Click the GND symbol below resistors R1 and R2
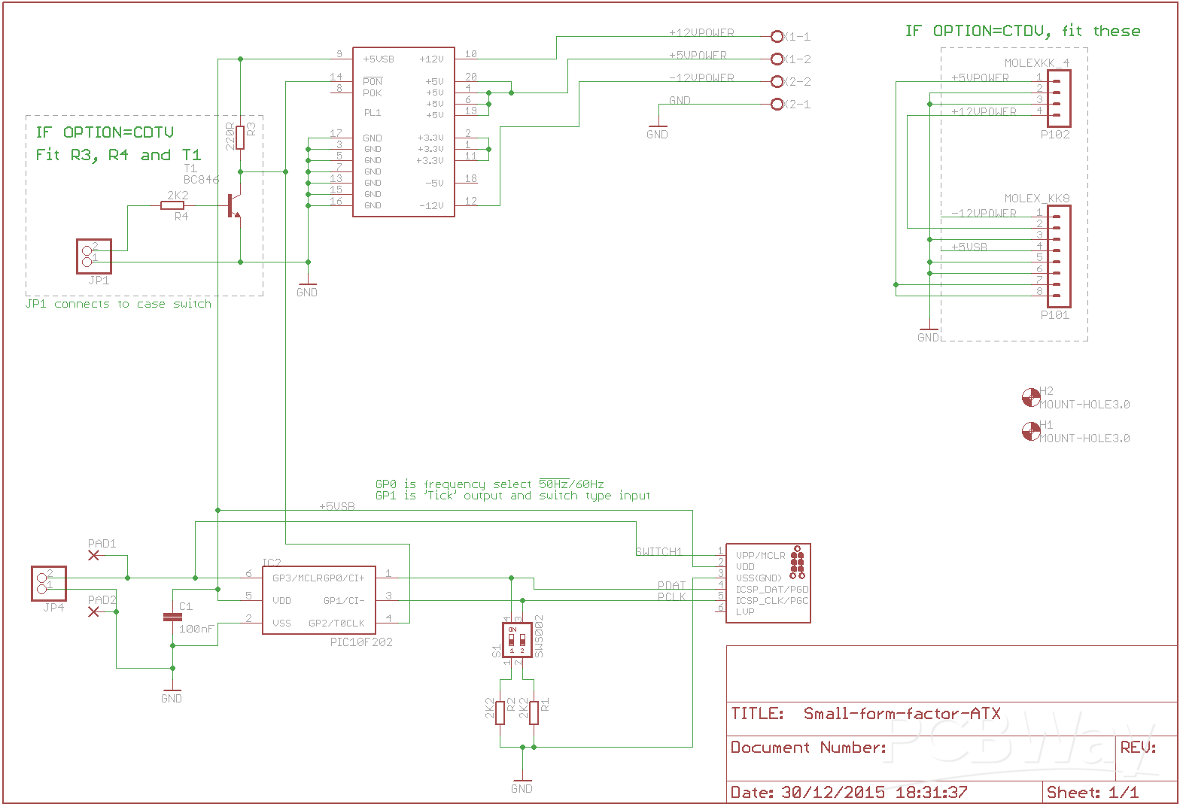The image size is (1180, 807). coord(522,784)
